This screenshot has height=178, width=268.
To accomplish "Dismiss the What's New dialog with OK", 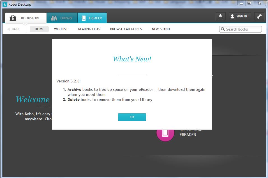I will click(x=132, y=117).
